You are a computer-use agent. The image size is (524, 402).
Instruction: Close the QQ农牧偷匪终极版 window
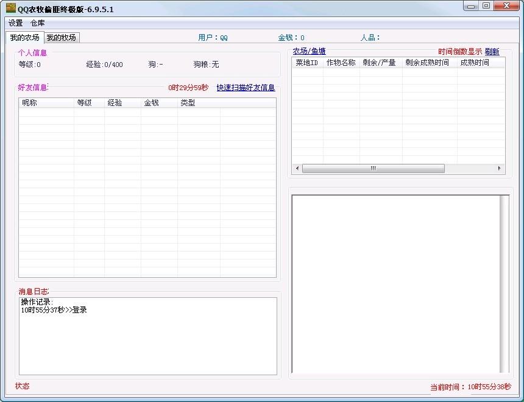pyautogui.click(x=506, y=6)
